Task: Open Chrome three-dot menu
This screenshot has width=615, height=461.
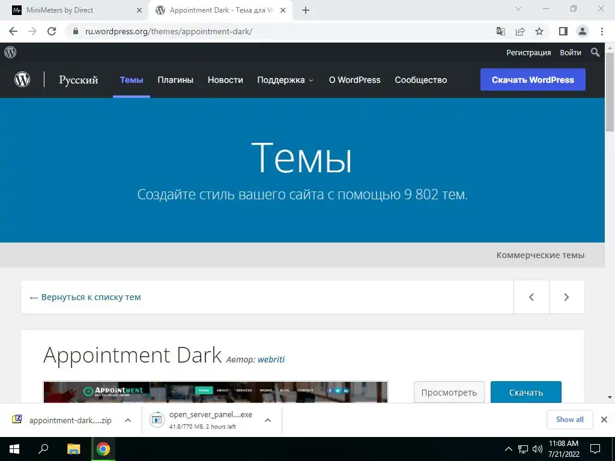Action: coord(602,31)
